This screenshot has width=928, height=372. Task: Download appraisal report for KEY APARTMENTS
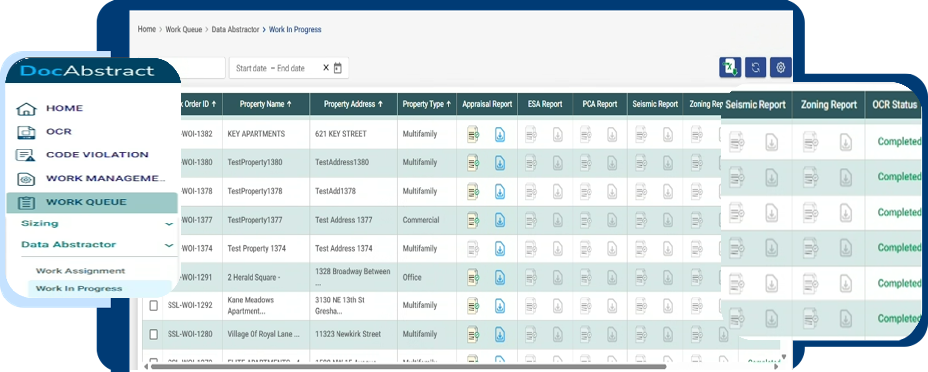pyautogui.click(x=500, y=134)
